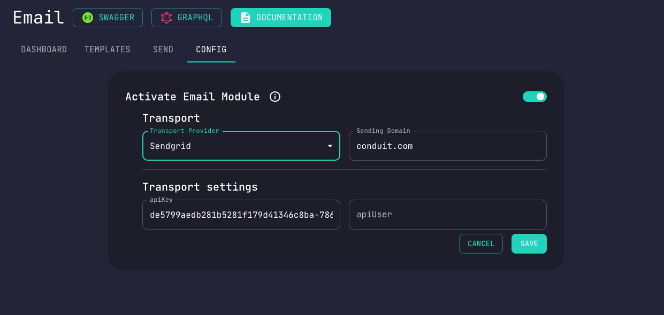This screenshot has height=315, width=664.
Task: Toggle the Activate Email Module switch
Action: click(535, 97)
